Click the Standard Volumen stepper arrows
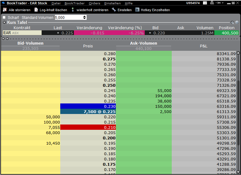 (84, 18)
